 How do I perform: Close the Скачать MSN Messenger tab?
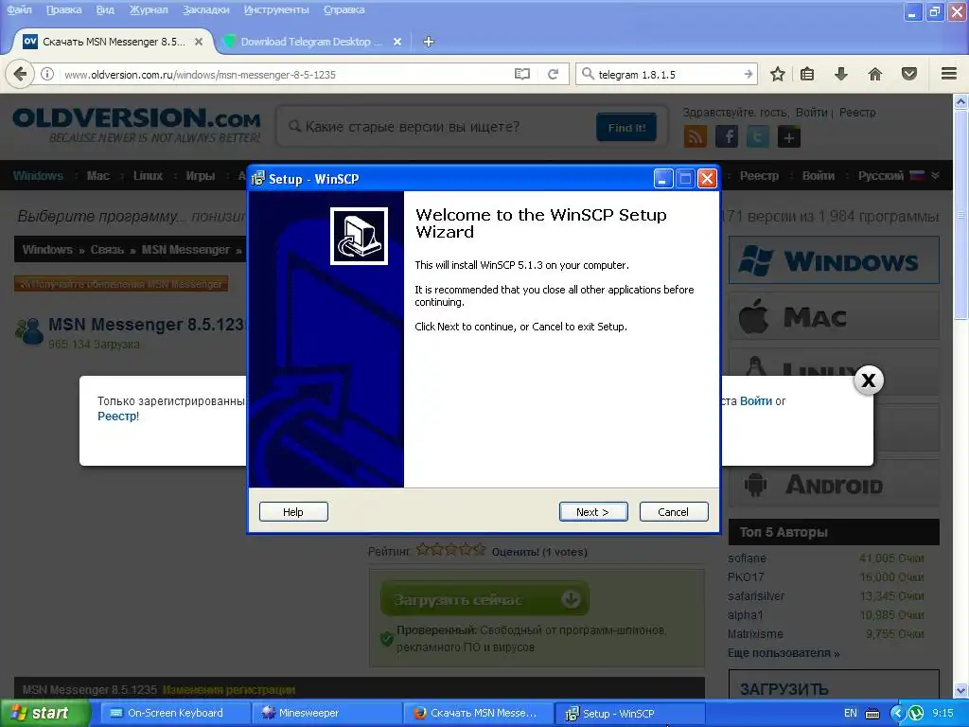[199, 42]
